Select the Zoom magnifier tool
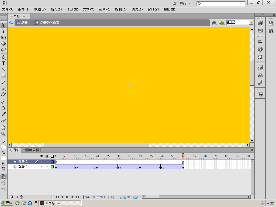This screenshot has height=207, width=276. (x=3, y=134)
